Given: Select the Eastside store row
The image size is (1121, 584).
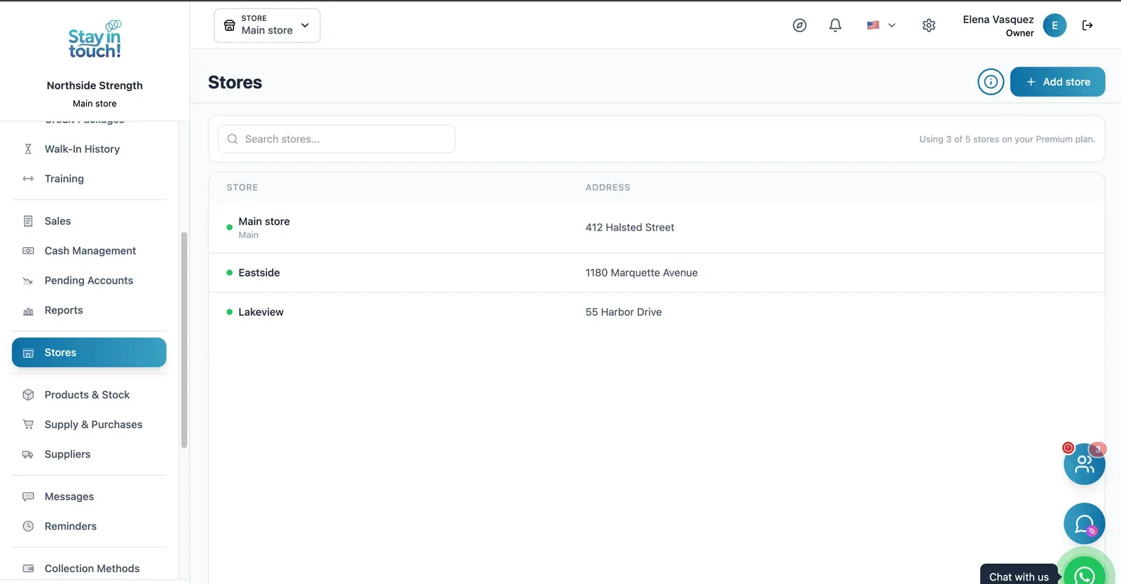Looking at the screenshot, I should point(656,272).
